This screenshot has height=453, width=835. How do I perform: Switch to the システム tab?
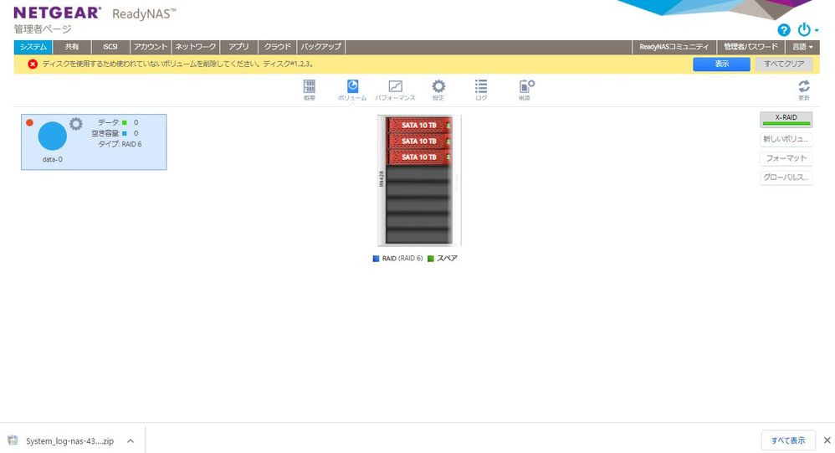[33, 47]
